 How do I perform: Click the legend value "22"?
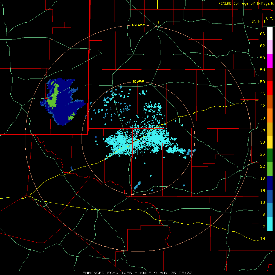pos(262,166)
